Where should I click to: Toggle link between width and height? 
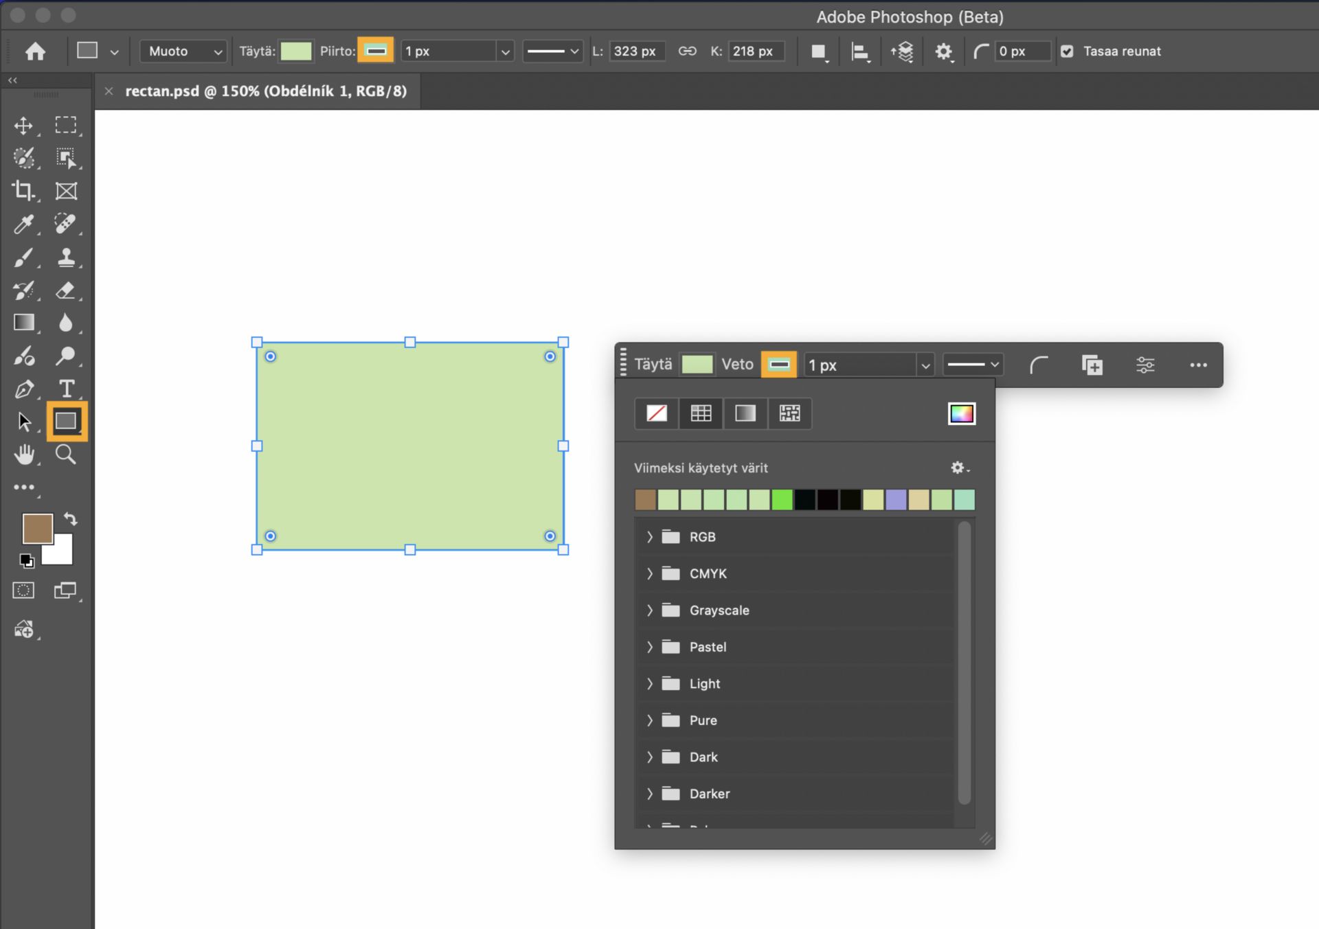point(687,51)
